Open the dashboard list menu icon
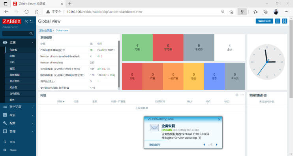The width and height of the screenshot is (293, 156). click(278, 21)
